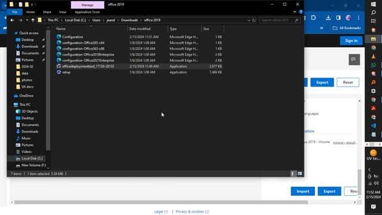
Task: Go forward in File Explorer navigation
Action: tap(20, 20)
